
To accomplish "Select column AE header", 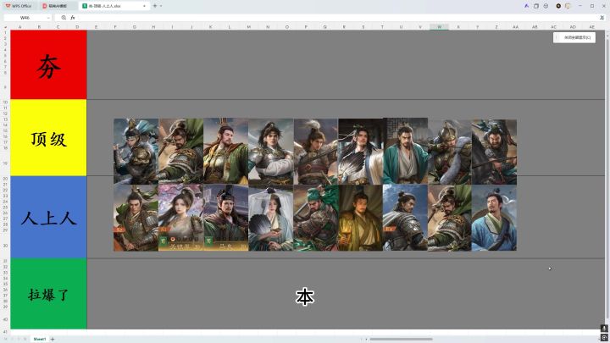I will click(591, 27).
